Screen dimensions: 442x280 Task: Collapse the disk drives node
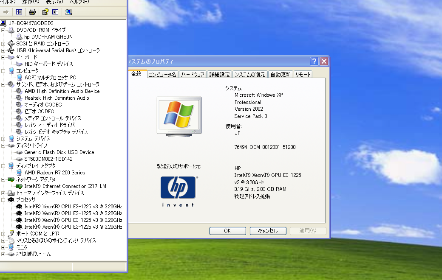[x=3, y=146]
